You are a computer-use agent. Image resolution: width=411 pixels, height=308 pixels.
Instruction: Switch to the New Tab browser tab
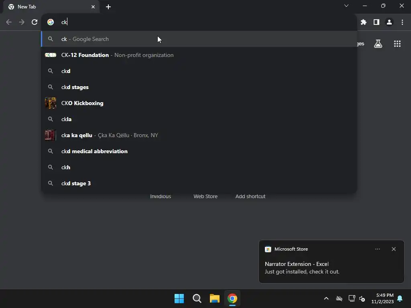click(x=51, y=7)
